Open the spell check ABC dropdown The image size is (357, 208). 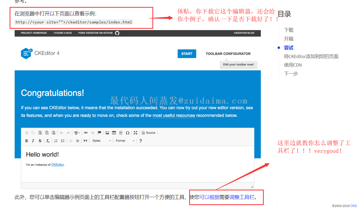(x=77, y=133)
